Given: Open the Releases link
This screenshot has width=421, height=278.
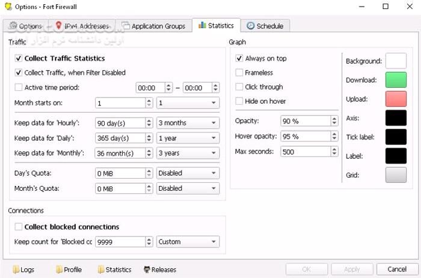Looking at the screenshot, I should click(164, 270).
